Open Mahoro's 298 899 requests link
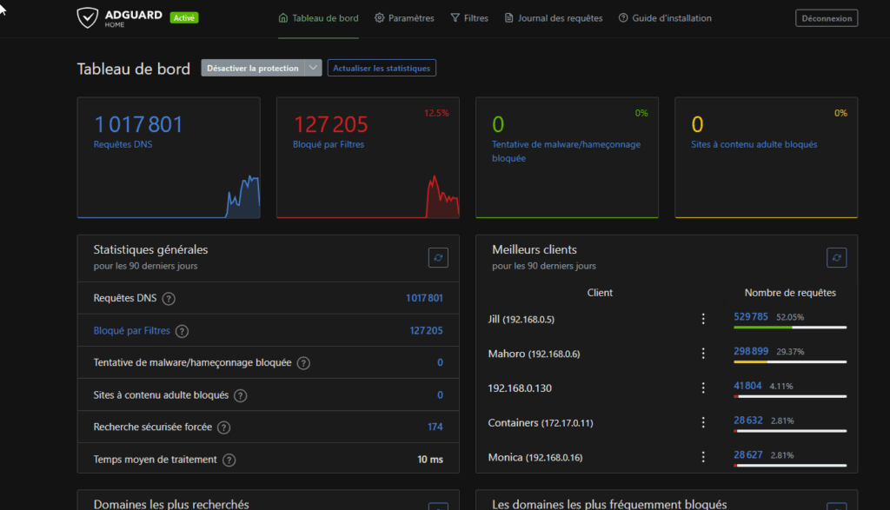Viewport: 890px width, 510px height. click(x=750, y=351)
